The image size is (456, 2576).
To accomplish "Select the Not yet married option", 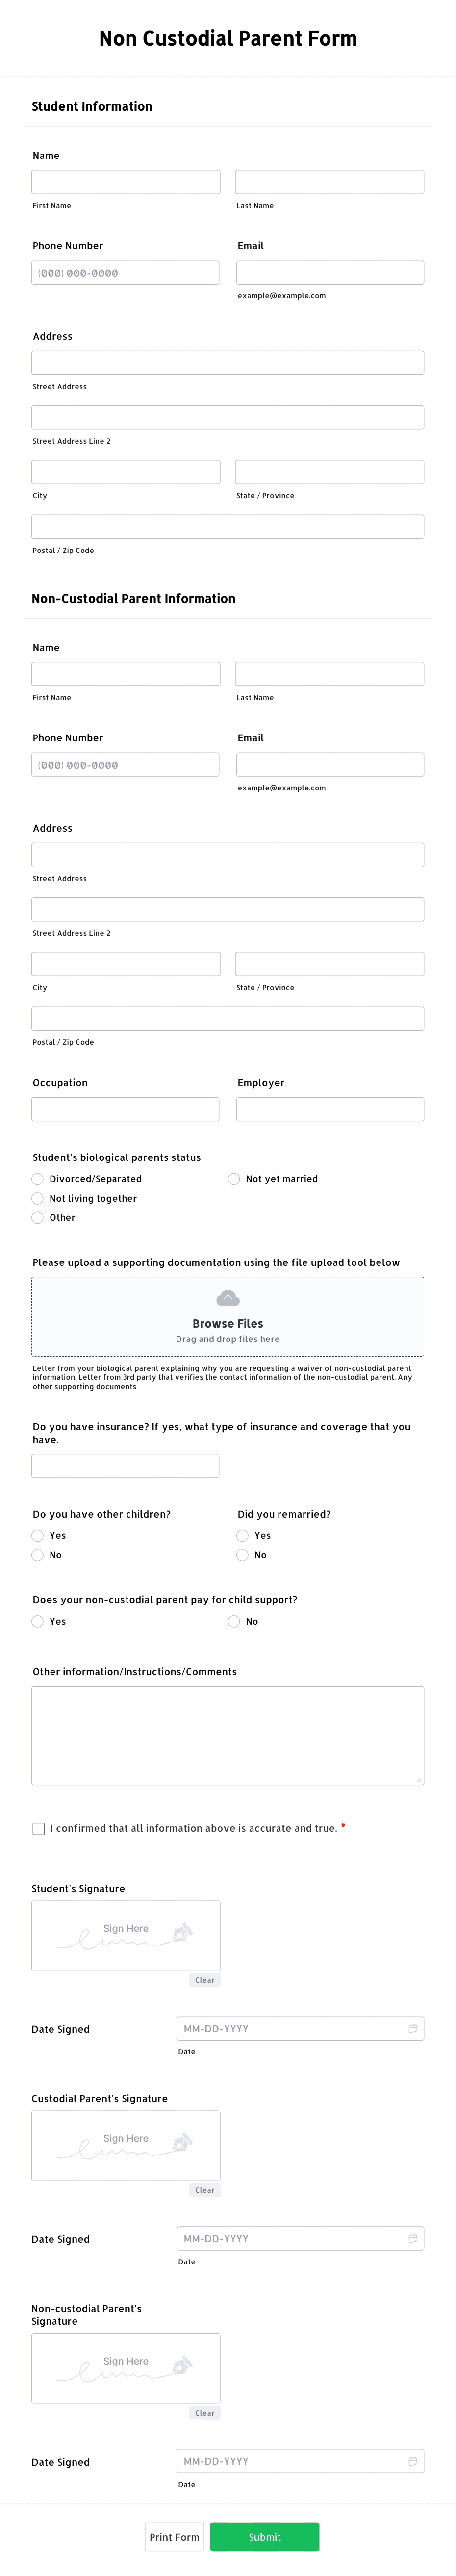I will coord(233,1179).
